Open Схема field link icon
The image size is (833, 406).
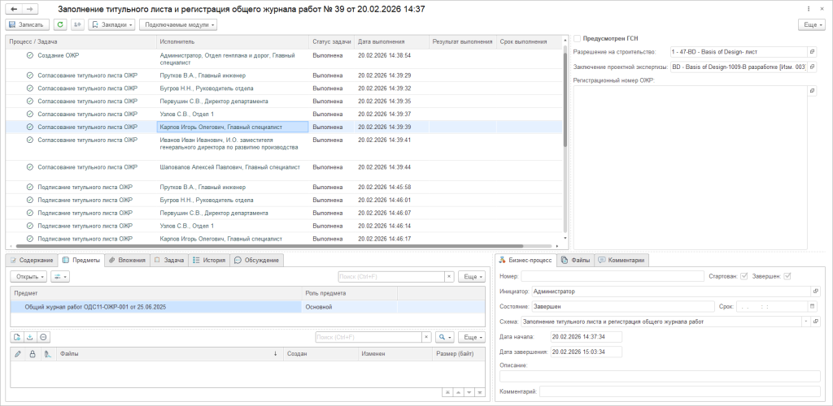[816, 322]
